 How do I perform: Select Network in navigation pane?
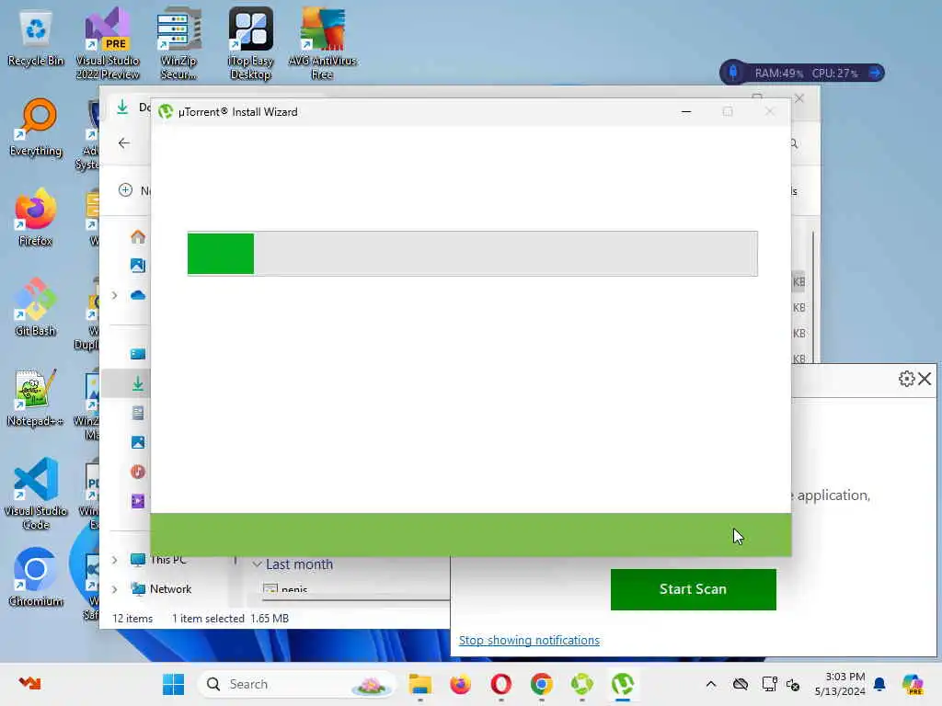tap(161, 589)
